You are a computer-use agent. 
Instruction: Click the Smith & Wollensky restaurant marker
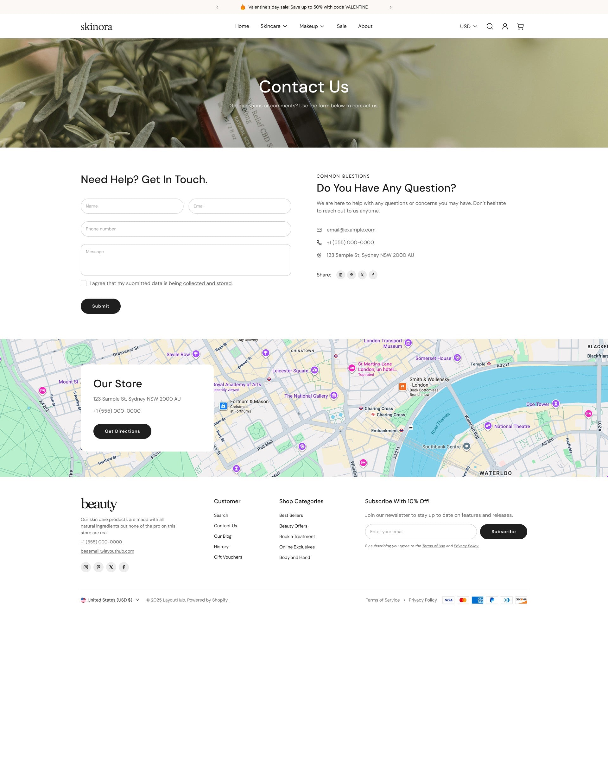pos(402,387)
